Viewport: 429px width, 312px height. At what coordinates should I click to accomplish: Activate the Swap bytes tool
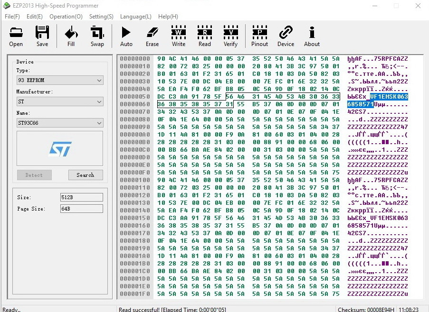(97, 36)
